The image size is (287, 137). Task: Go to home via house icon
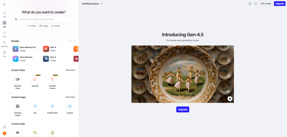click(4, 127)
